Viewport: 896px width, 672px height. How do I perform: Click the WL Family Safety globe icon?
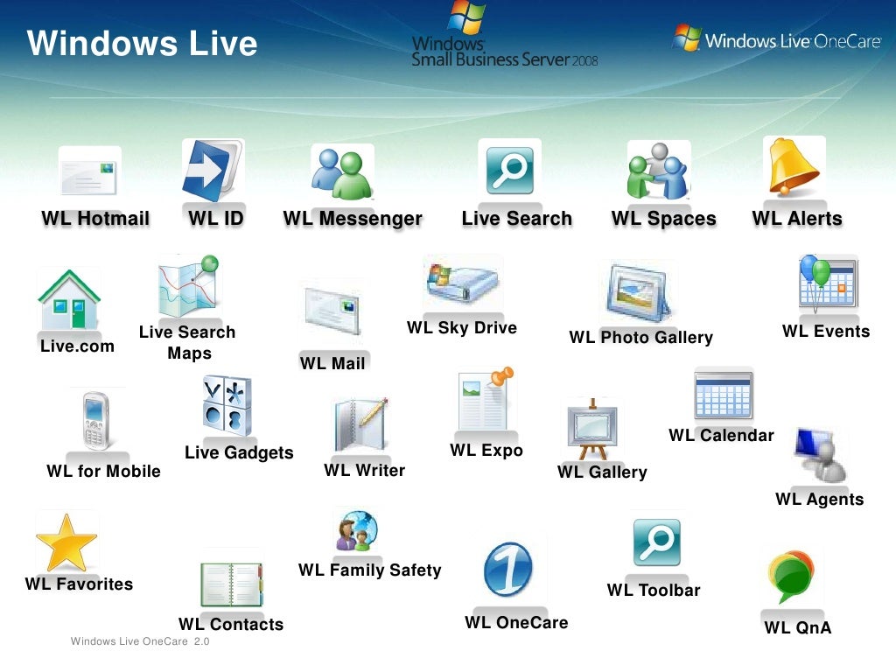click(x=357, y=531)
